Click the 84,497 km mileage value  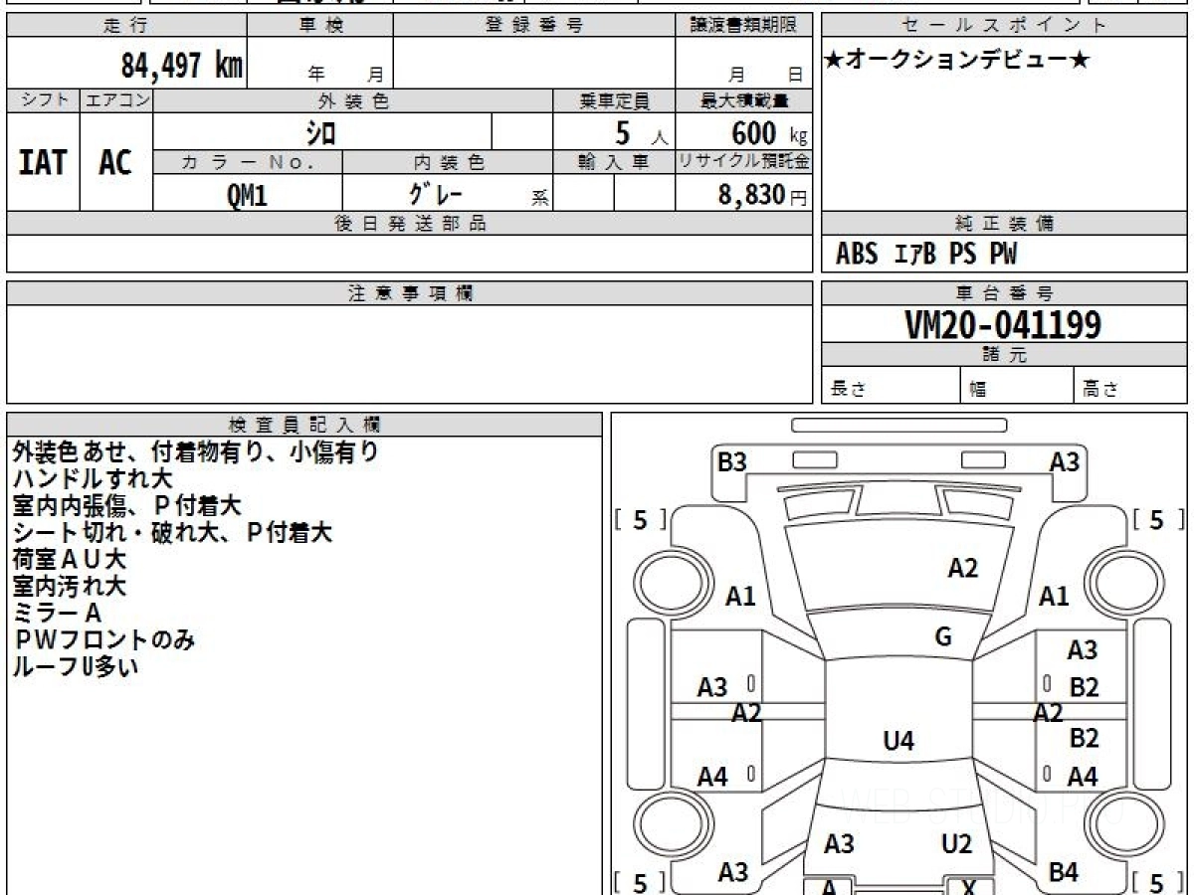[x=182, y=66]
